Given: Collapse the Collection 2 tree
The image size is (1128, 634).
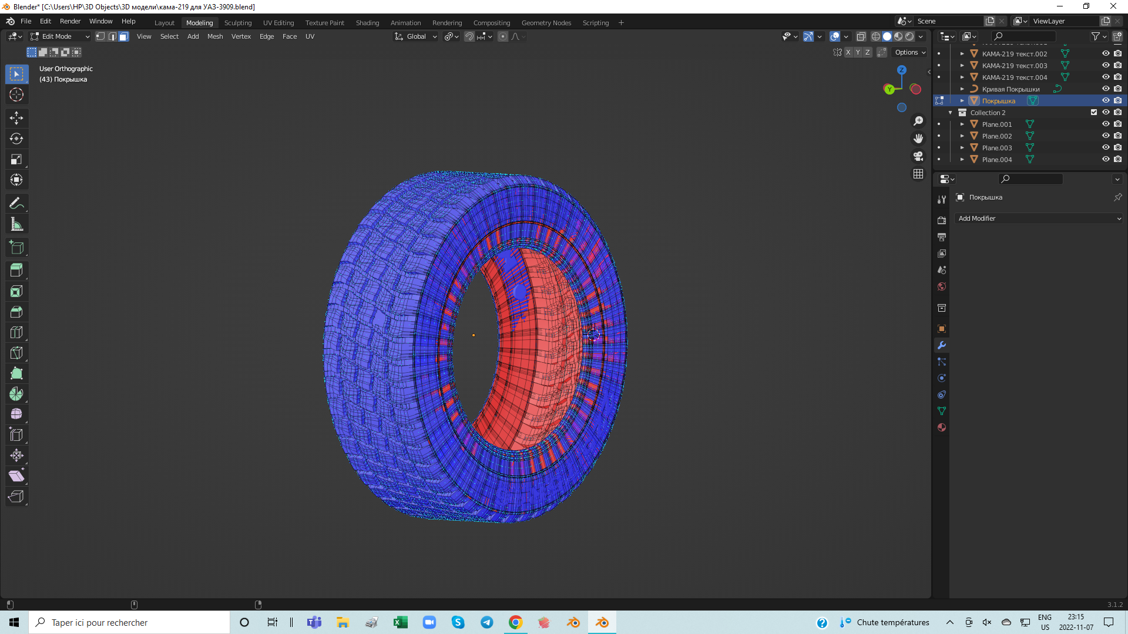Looking at the screenshot, I should (951, 113).
